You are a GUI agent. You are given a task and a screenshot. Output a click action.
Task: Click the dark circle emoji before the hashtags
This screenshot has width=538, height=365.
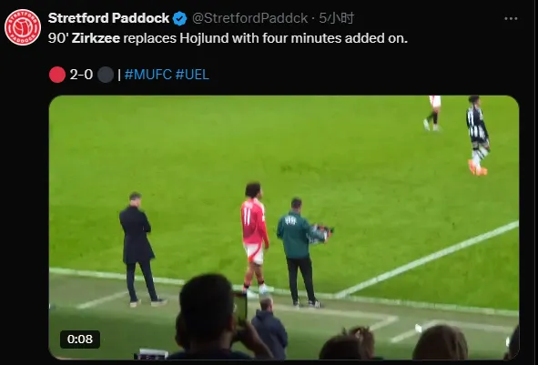(106, 75)
